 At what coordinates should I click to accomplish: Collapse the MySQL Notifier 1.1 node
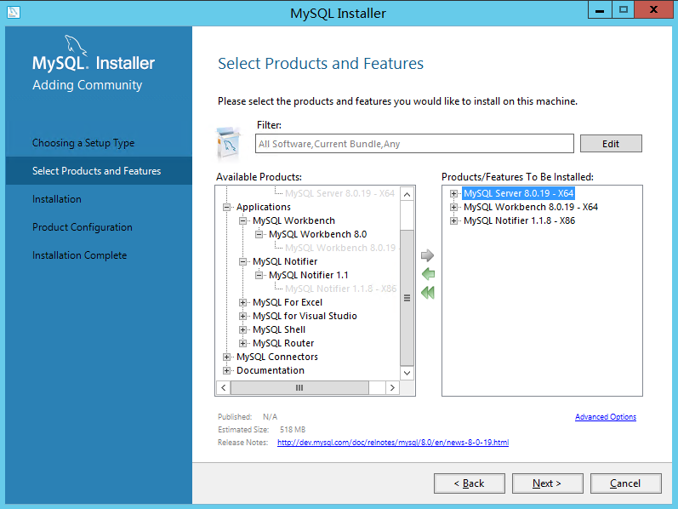pos(259,275)
